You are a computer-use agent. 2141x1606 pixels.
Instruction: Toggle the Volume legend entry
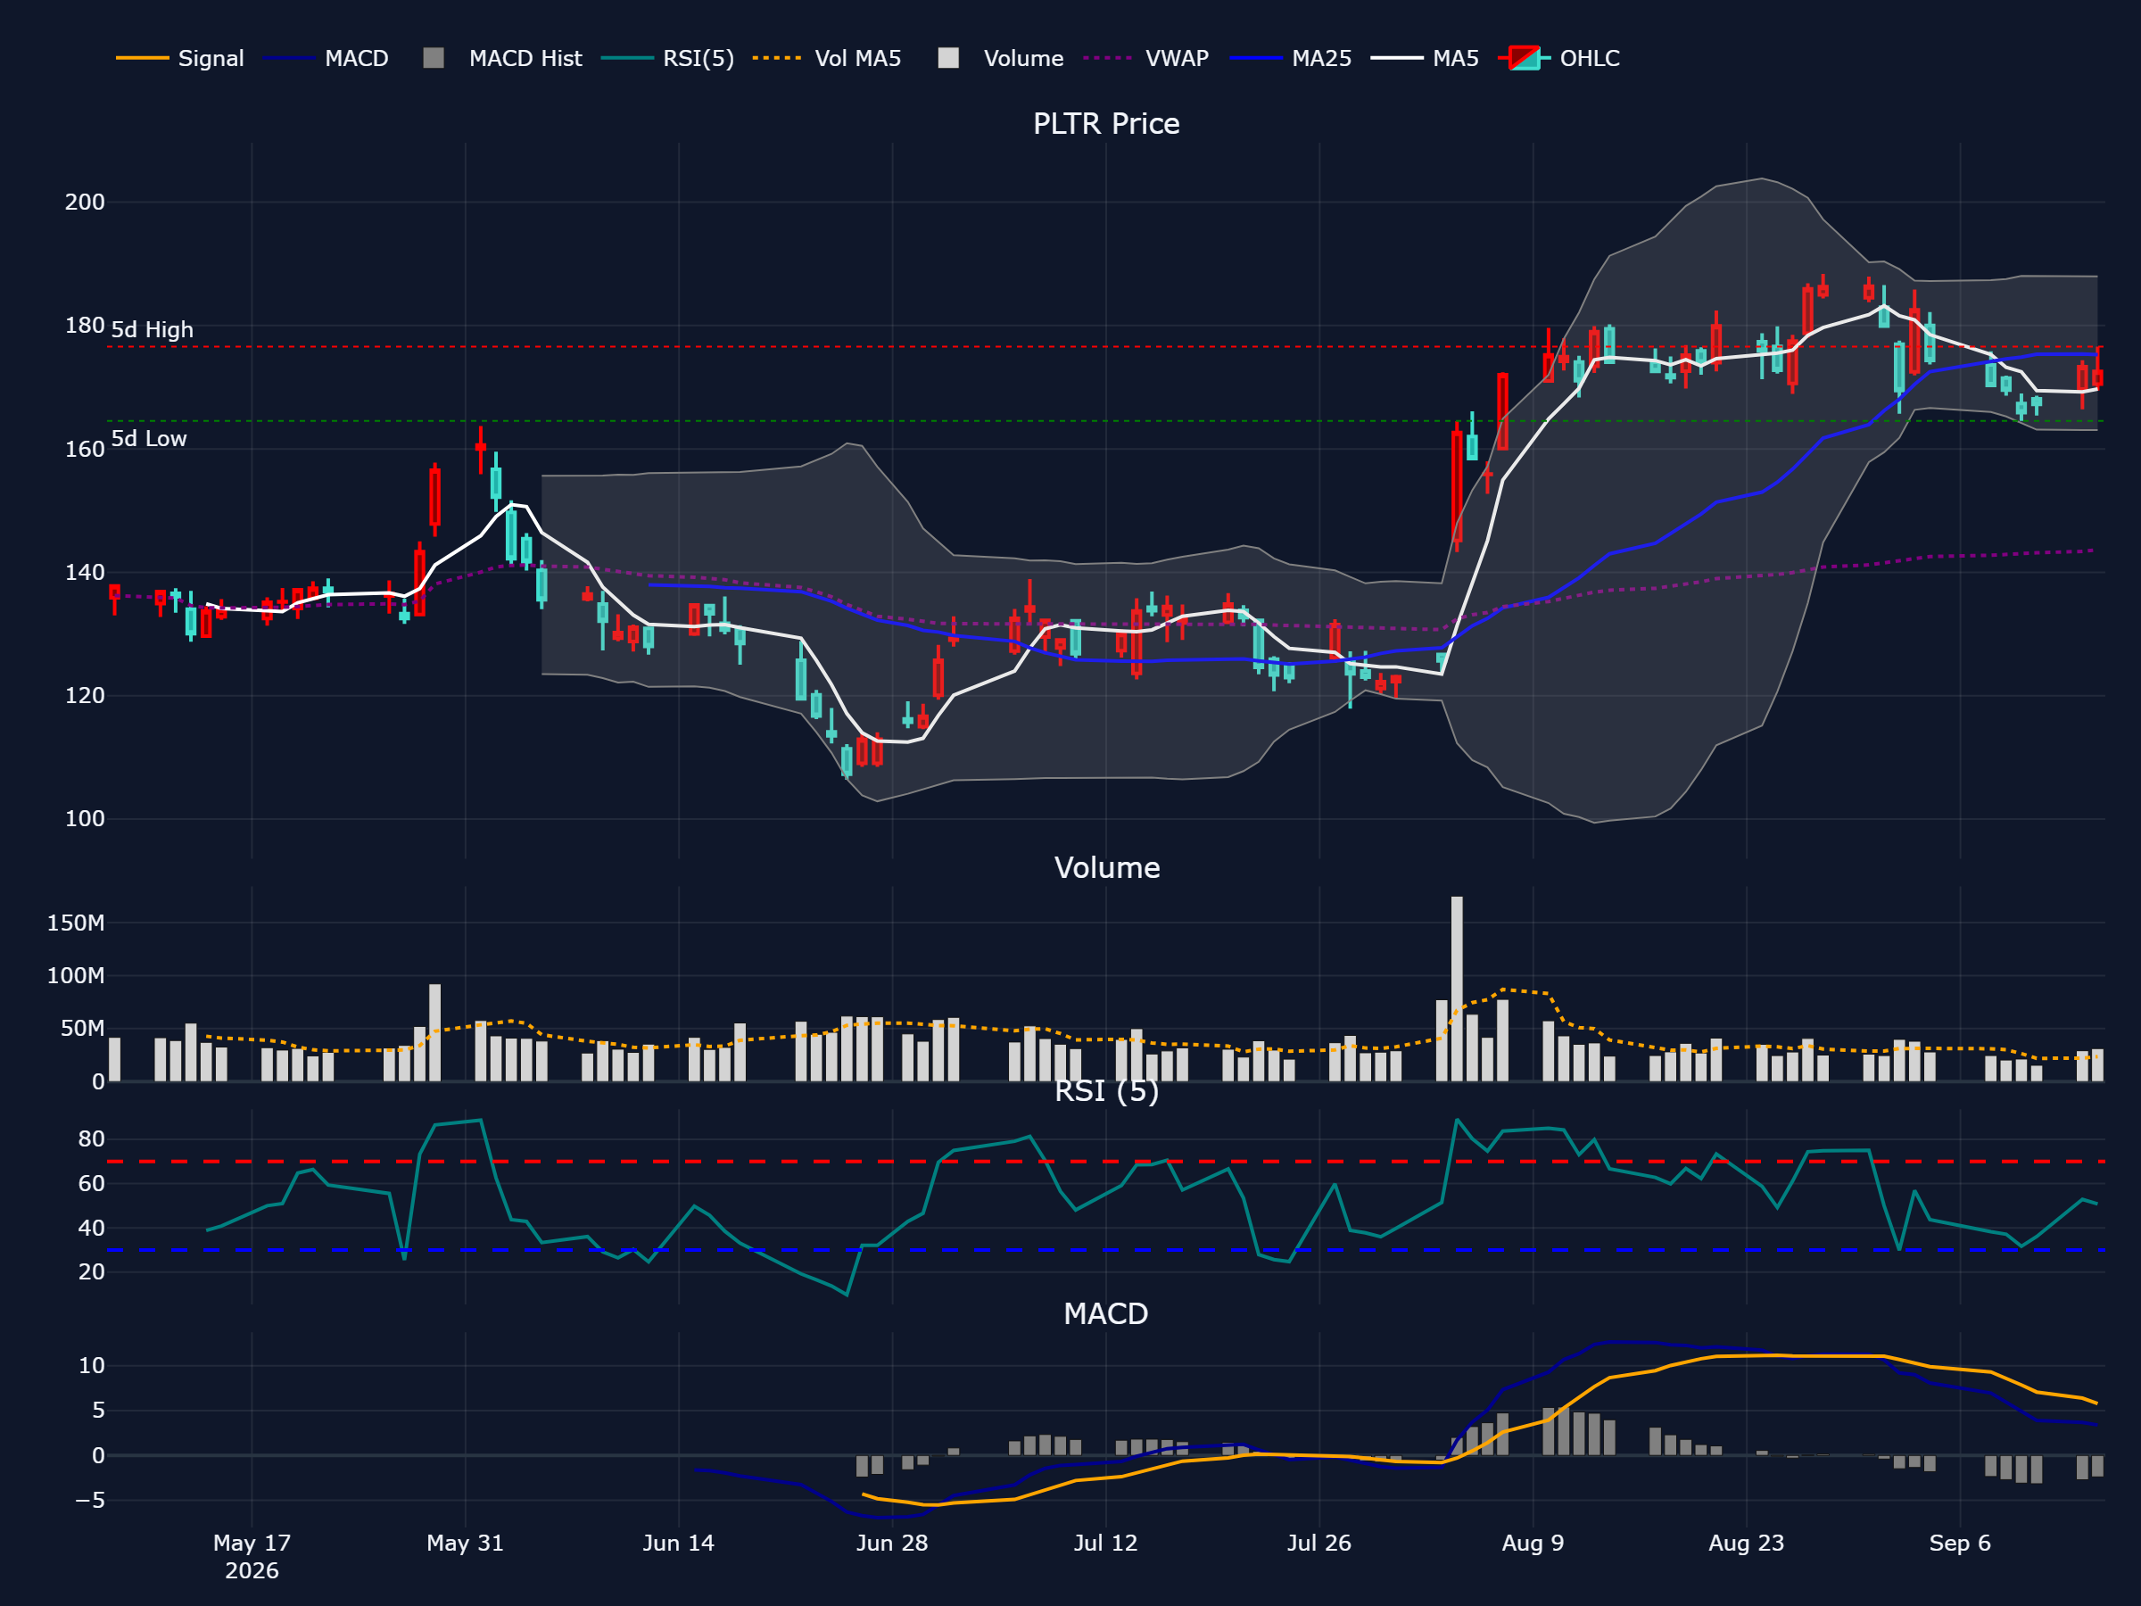click(x=1002, y=58)
